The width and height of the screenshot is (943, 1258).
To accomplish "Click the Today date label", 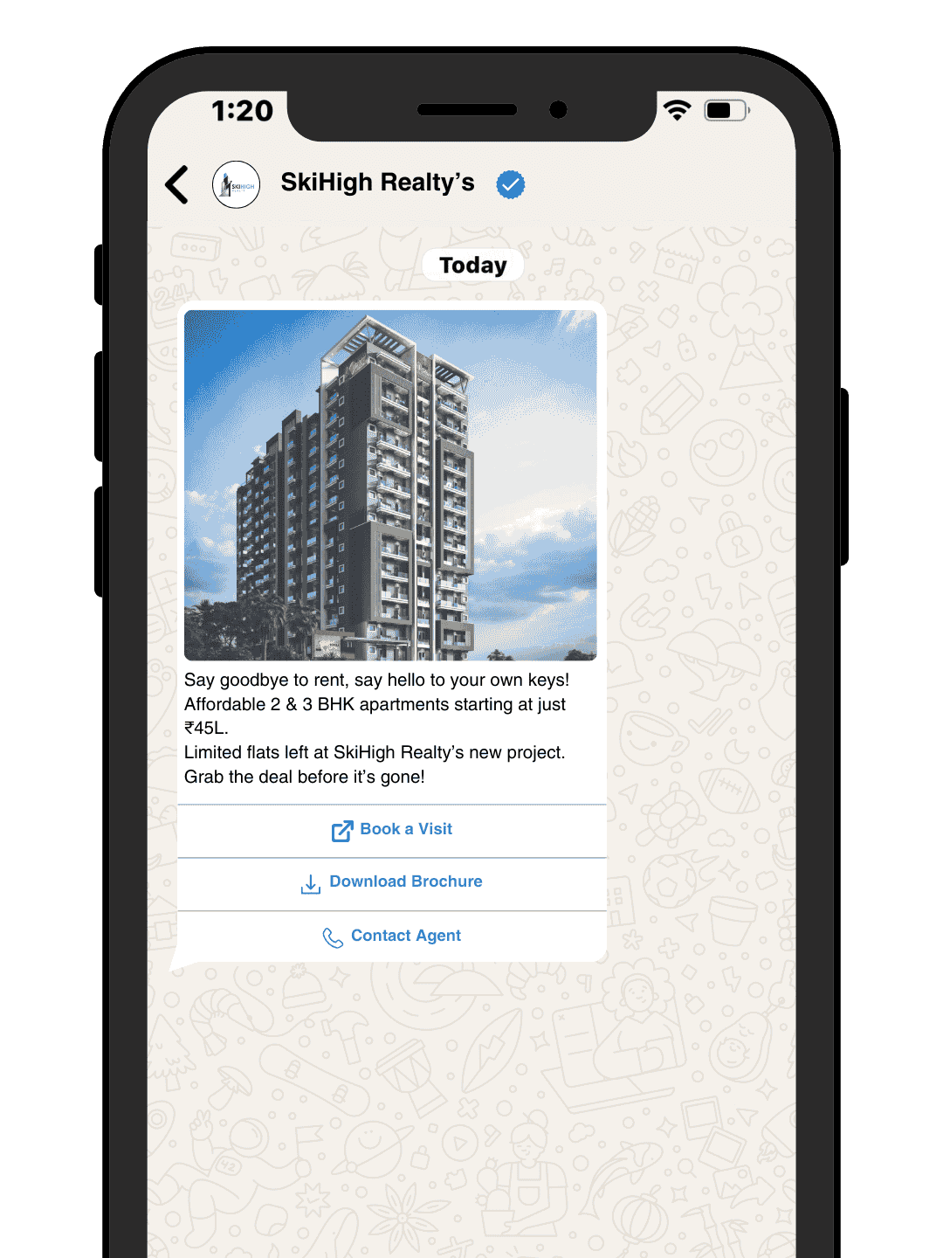I will coord(472,265).
